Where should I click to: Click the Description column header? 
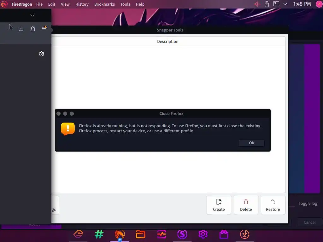coord(168,41)
